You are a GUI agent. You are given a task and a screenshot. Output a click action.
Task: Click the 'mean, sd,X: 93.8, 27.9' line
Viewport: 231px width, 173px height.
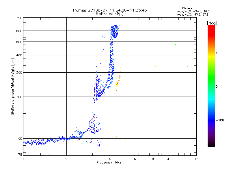(192, 14)
